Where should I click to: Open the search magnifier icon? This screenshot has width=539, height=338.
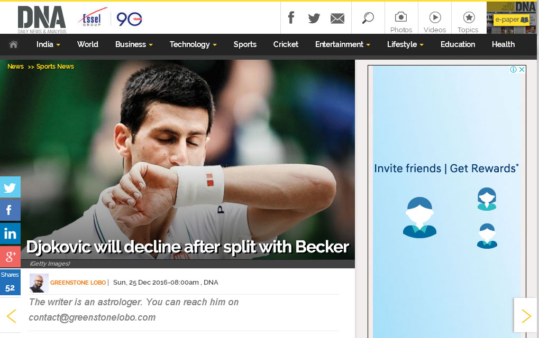click(x=368, y=18)
